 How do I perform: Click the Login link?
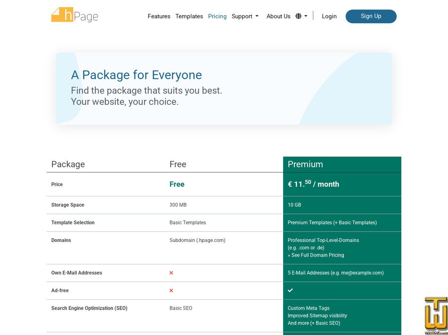pyautogui.click(x=329, y=16)
